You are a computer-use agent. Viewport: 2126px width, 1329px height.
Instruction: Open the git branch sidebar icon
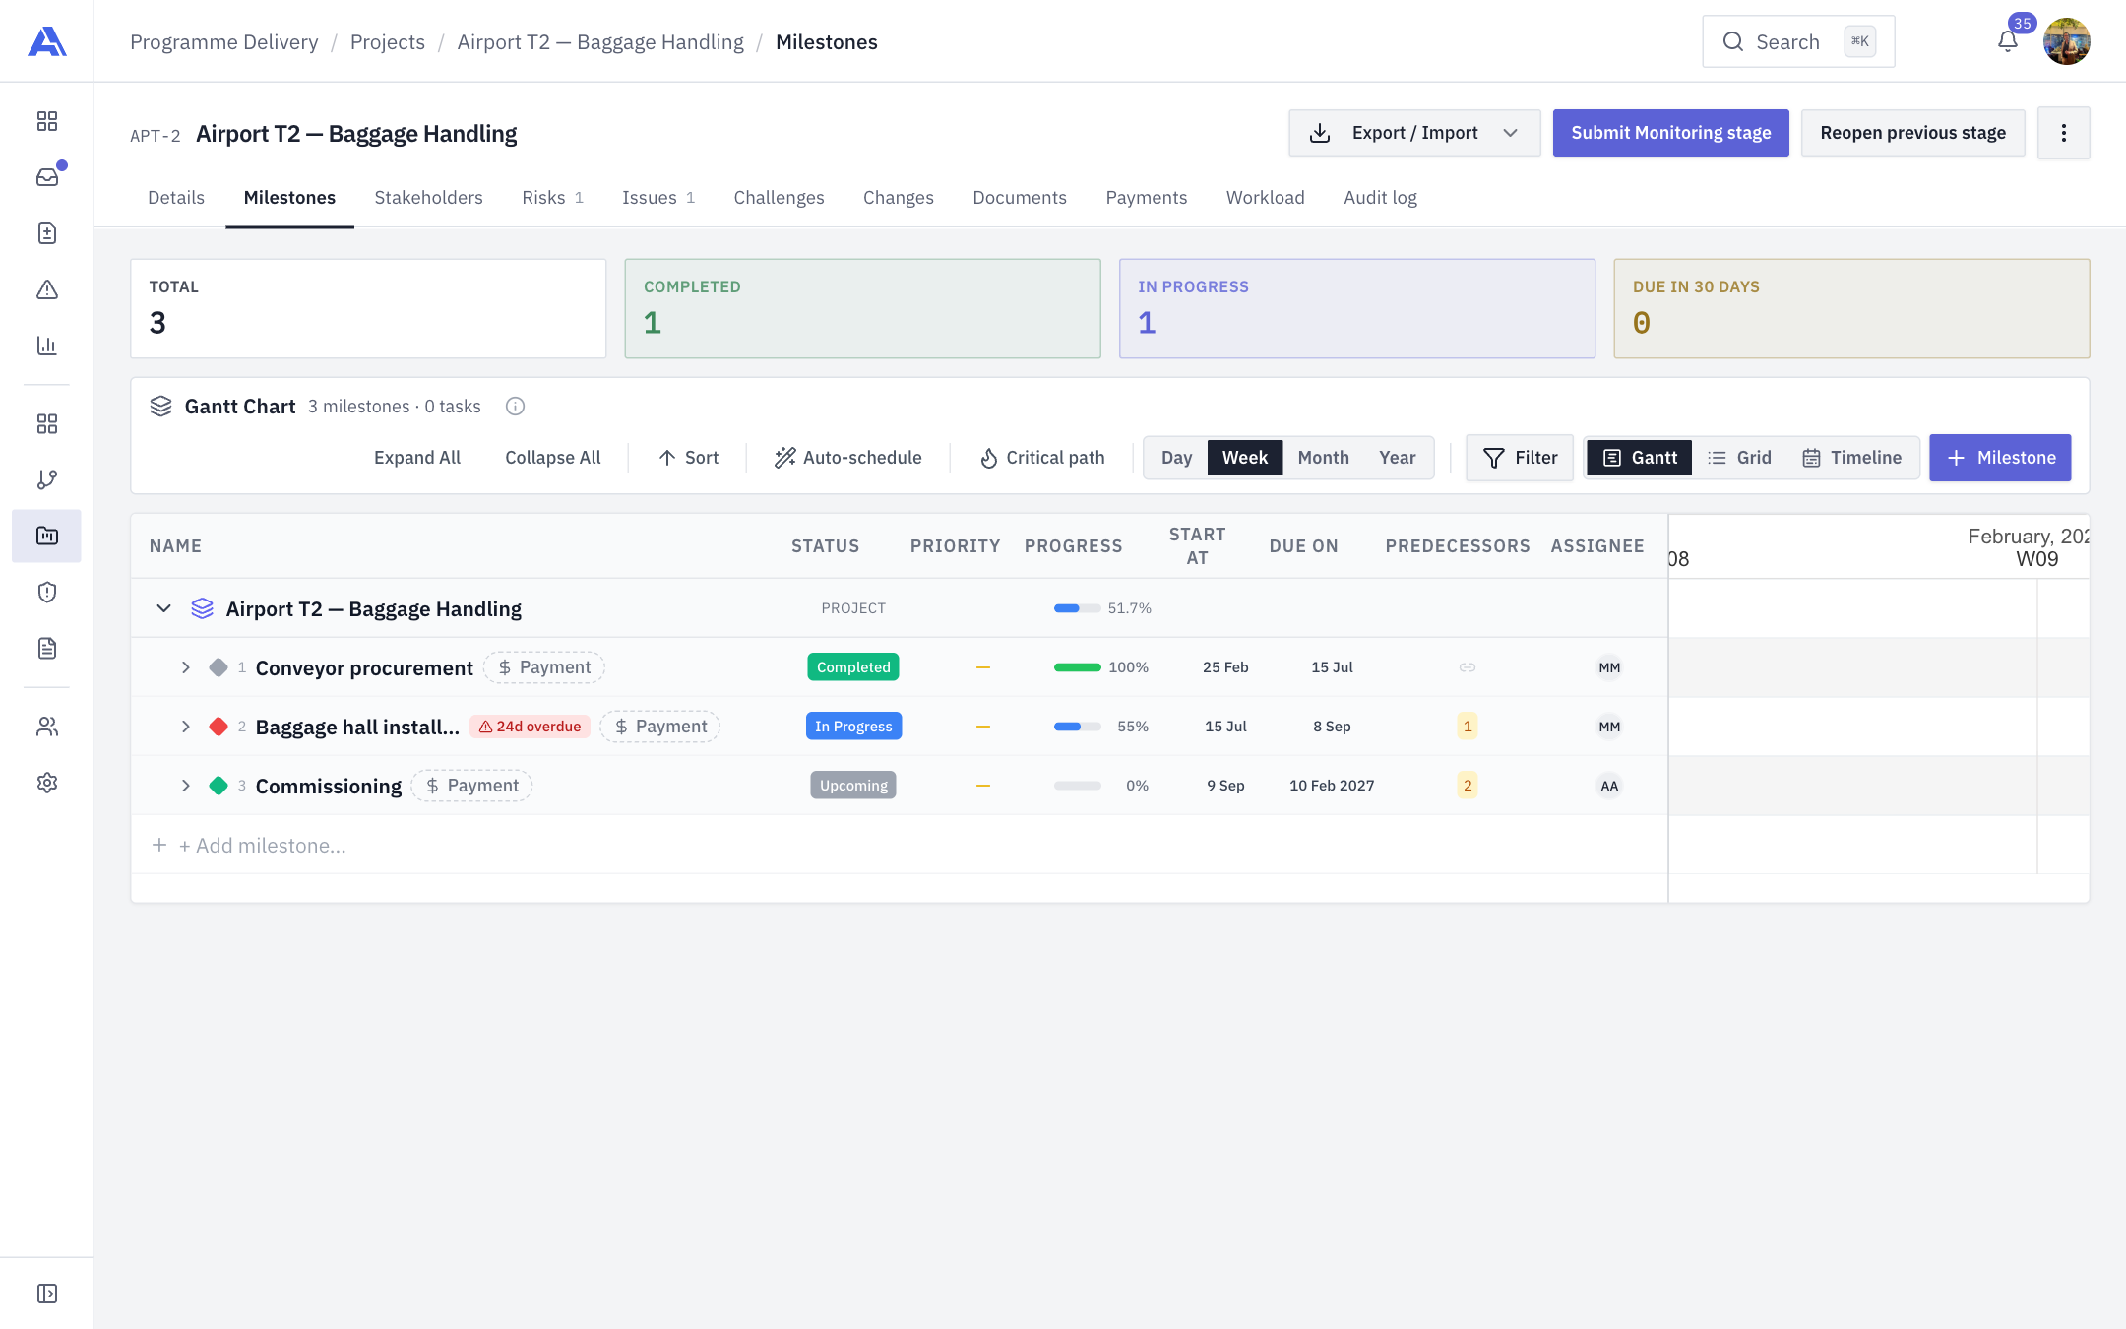coord(47,479)
